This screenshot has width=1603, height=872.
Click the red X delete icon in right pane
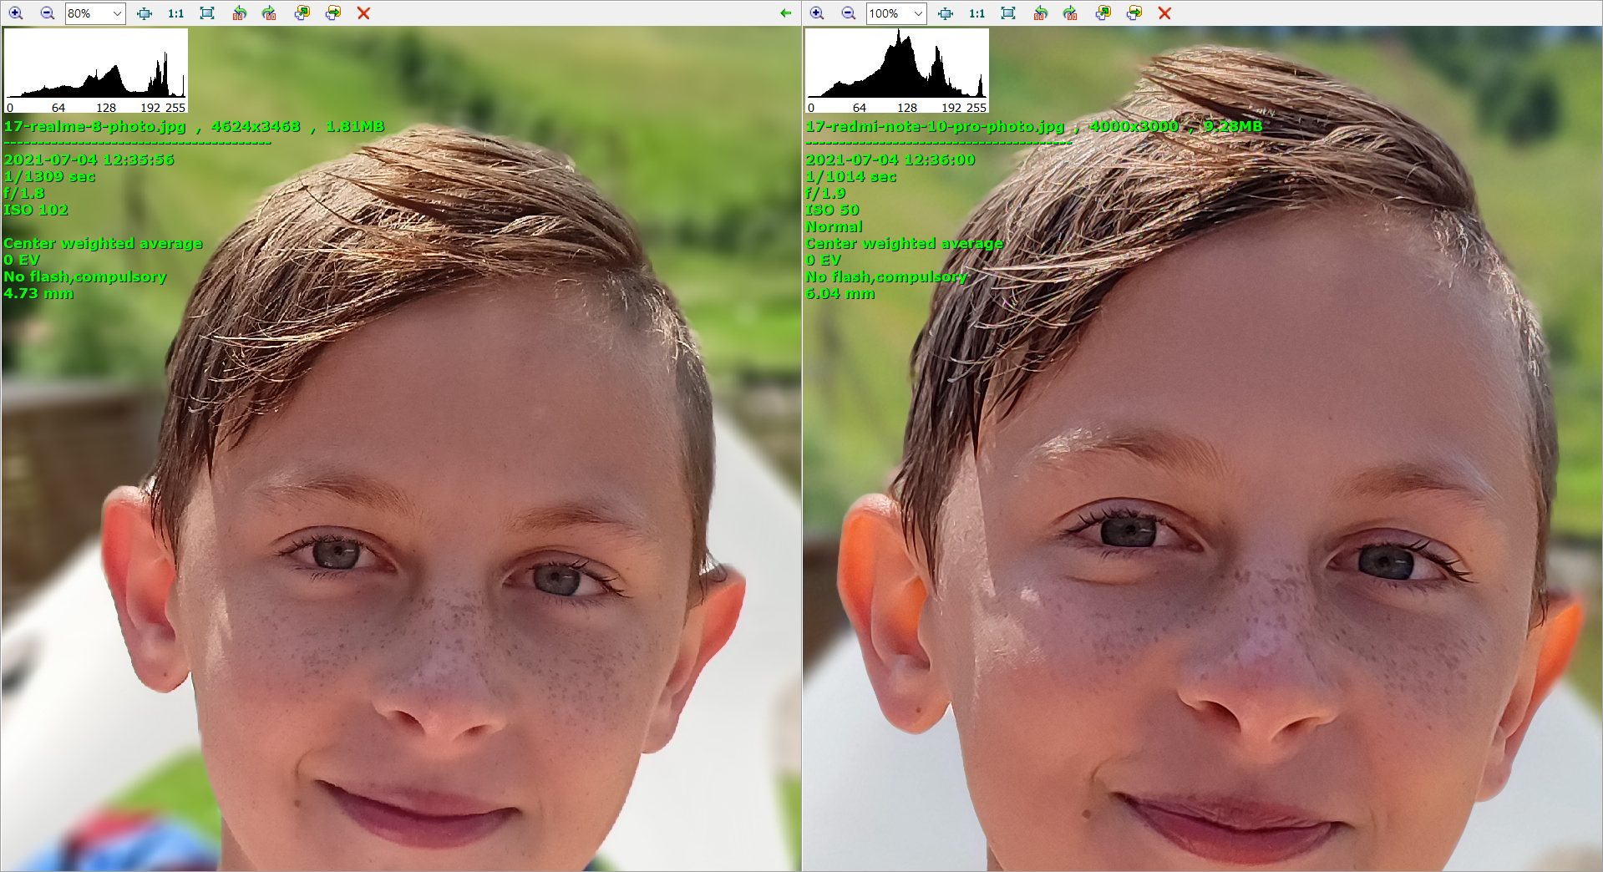pos(1164,13)
